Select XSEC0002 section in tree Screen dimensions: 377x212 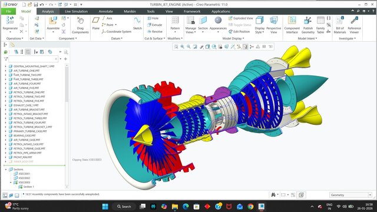point(24,178)
